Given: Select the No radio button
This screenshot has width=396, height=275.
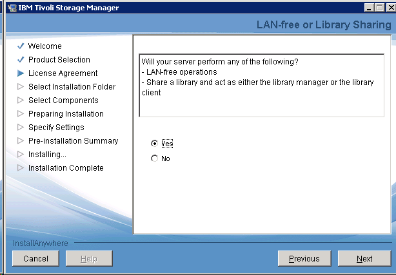Looking at the screenshot, I should pyautogui.click(x=154, y=158).
